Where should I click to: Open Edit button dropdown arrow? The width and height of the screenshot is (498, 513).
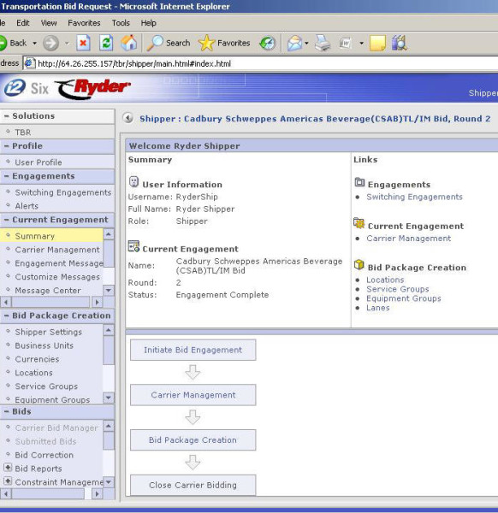[361, 44]
